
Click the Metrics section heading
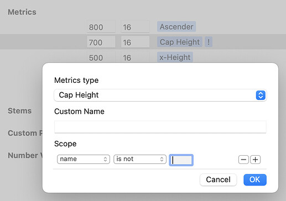(x=22, y=12)
